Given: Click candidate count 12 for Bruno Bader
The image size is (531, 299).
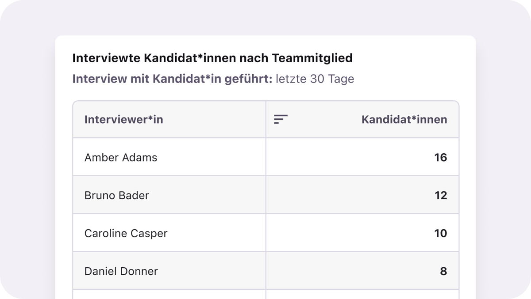Looking at the screenshot, I should (440, 195).
